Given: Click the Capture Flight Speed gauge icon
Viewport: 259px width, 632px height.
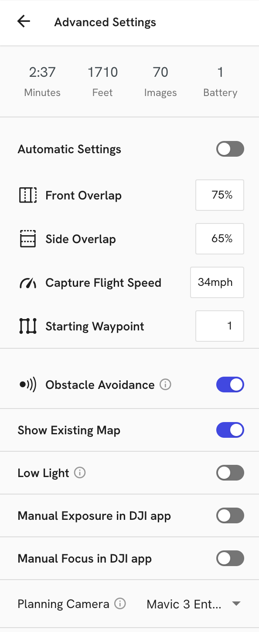Looking at the screenshot, I should (28, 283).
